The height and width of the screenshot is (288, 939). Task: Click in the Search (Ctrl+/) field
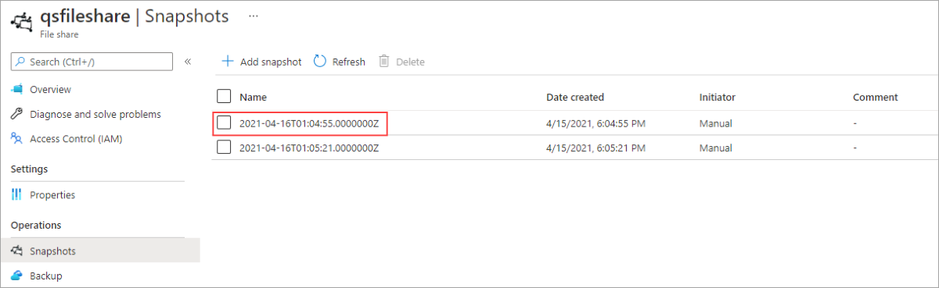[92, 62]
